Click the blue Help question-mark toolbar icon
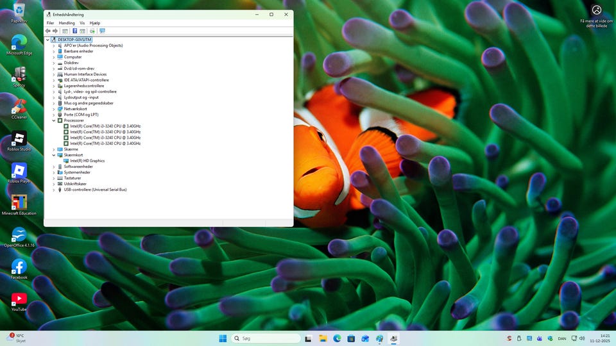Viewport: 616px width, 346px height. click(74, 31)
